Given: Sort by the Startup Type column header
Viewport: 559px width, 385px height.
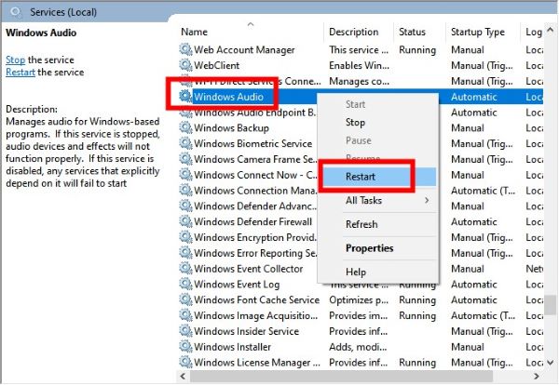Looking at the screenshot, I should (478, 32).
